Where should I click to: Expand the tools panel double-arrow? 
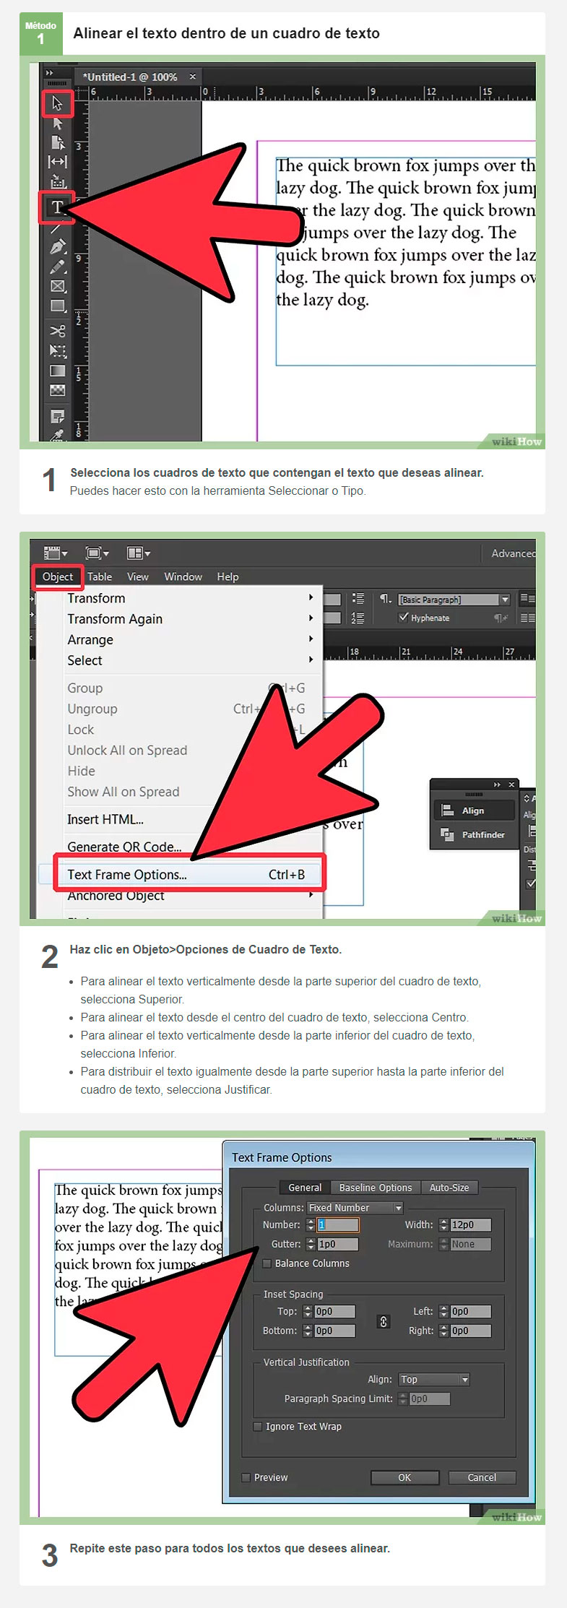click(49, 73)
